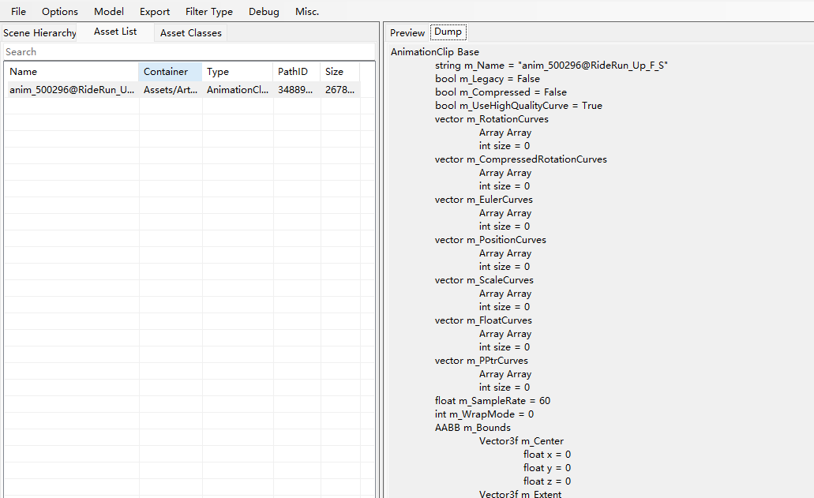Open the Options menu
This screenshot has height=498, width=814.
click(60, 12)
